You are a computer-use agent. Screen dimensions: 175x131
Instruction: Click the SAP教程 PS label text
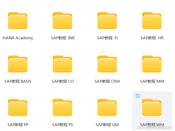pos(63,125)
